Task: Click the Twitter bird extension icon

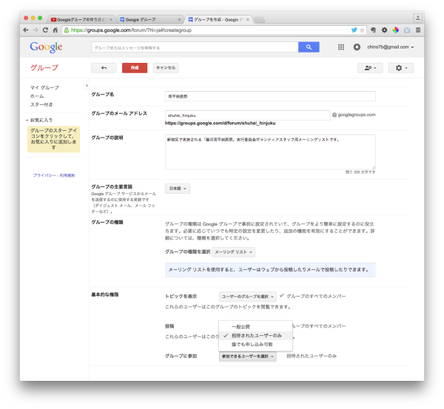Action: 354,30
